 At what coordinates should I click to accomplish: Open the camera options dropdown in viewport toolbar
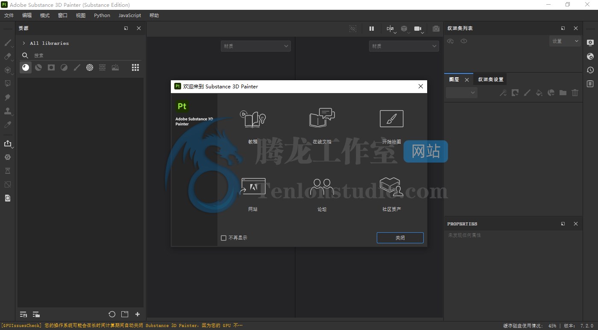[x=419, y=29]
